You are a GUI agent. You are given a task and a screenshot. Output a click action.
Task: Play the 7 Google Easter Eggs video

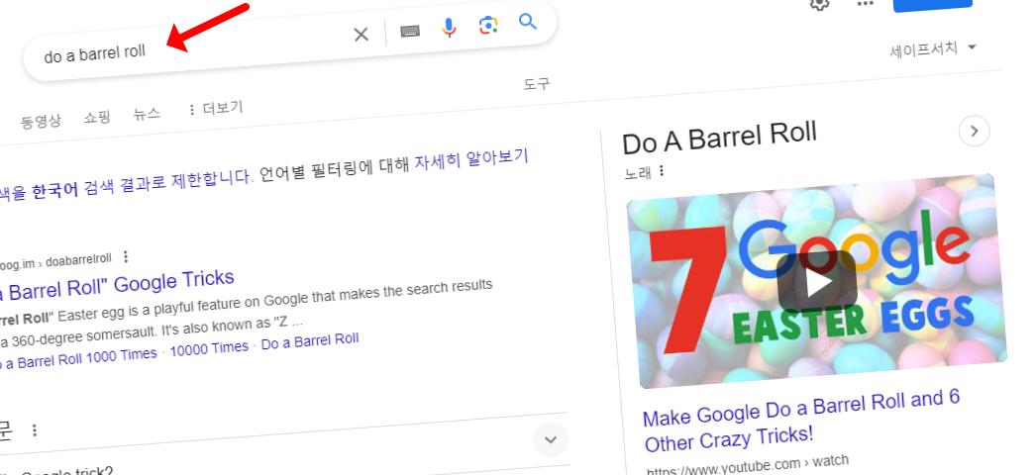(x=817, y=282)
